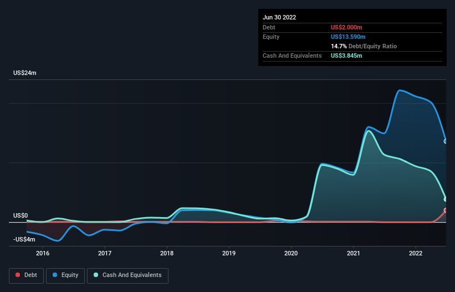Screen dimensions: 455x292
Task: Toggle the Cash And Equivalents legend button
Action: pos(127,275)
